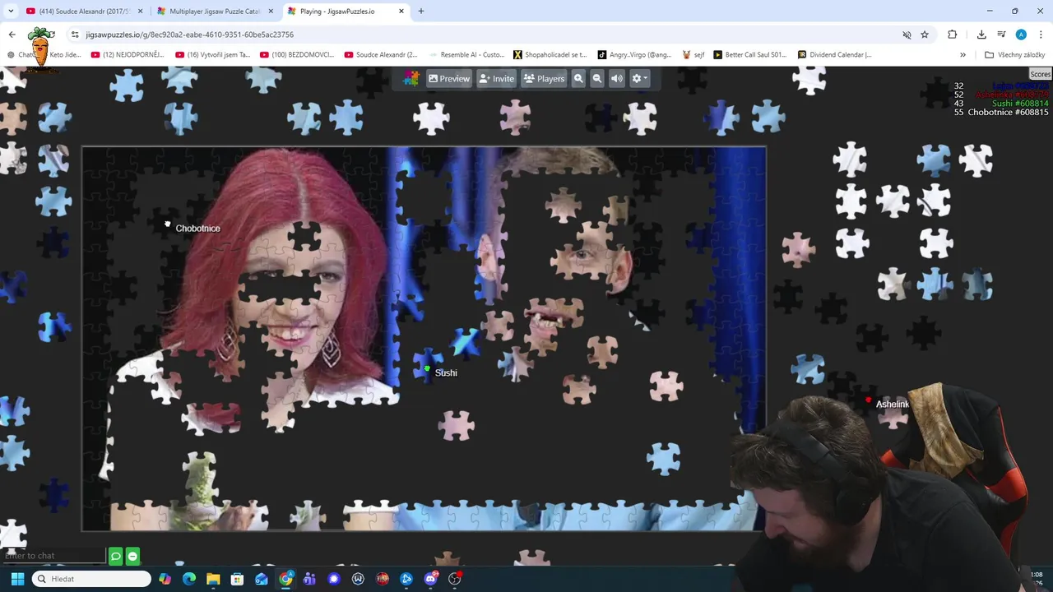Focus the Enter to chat field
The image size is (1053, 592).
53,556
